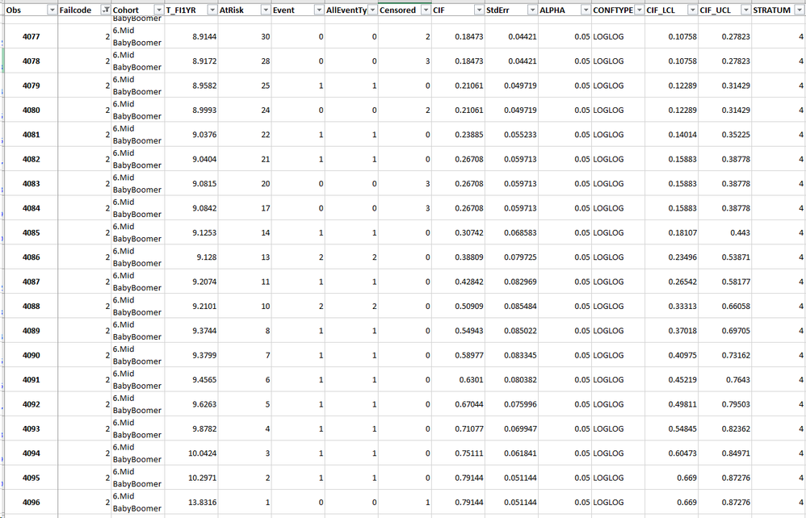Click the CIF cell with value 0.6301
Viewport: 806px width, 518px height.
pyautogui.click(x=458, y=380)
